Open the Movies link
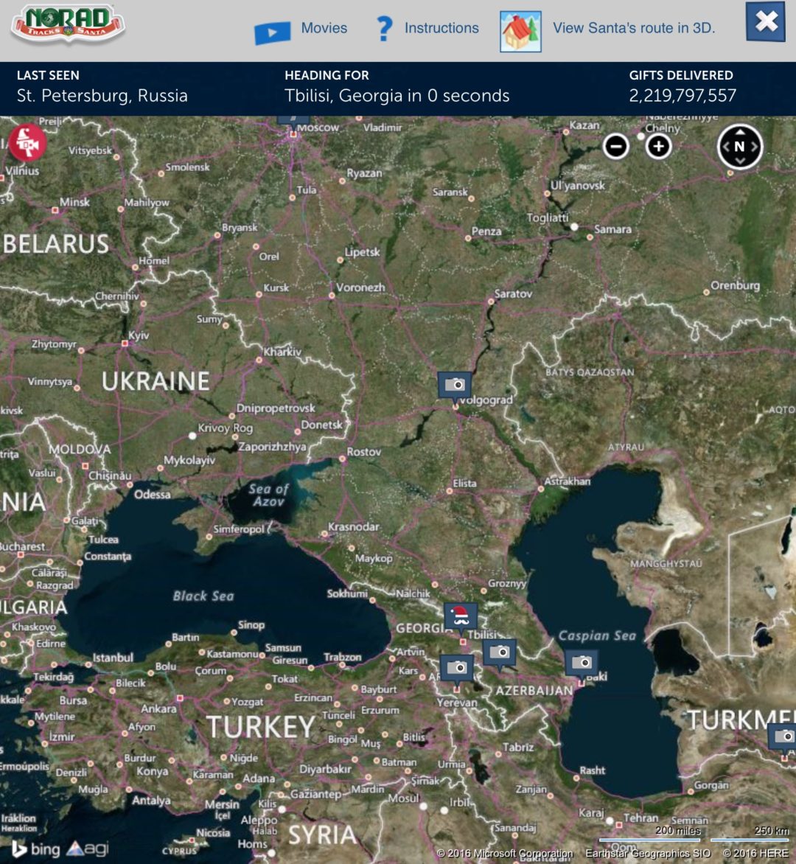The height and width of the screenshot is (864, 796). point(324,28)
